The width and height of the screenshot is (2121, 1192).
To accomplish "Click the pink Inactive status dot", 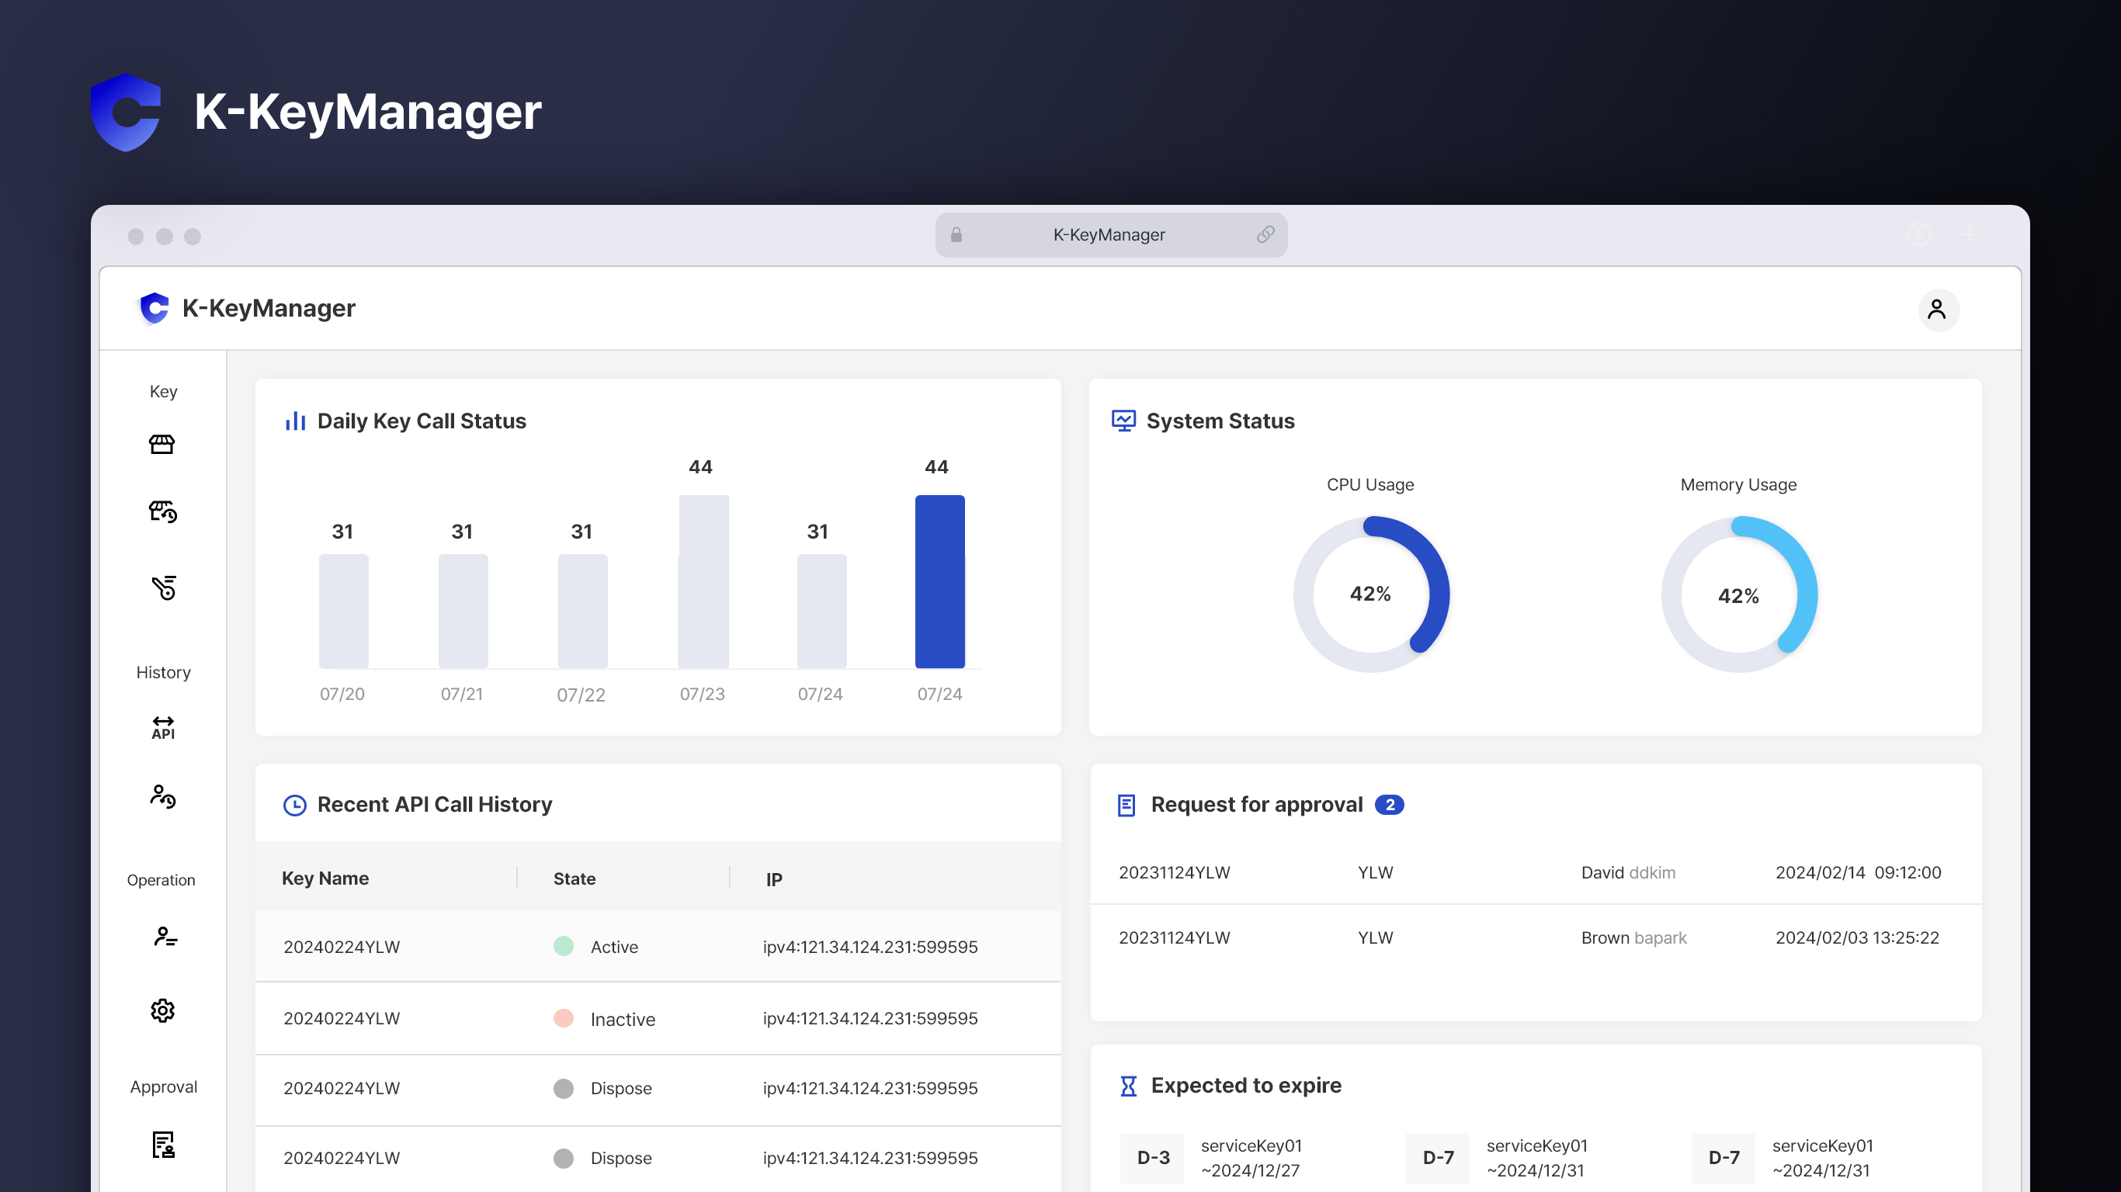I will [x=563, y=1018].
